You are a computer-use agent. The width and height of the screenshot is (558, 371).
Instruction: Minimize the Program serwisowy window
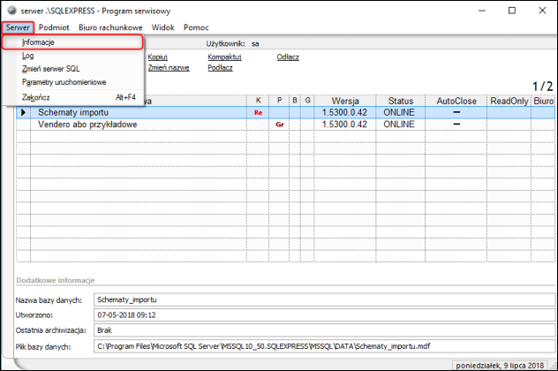click(482, 11)
